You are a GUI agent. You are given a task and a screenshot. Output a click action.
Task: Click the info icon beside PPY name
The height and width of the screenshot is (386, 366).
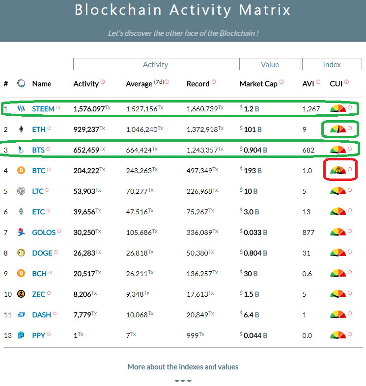(x=49, y=334)
